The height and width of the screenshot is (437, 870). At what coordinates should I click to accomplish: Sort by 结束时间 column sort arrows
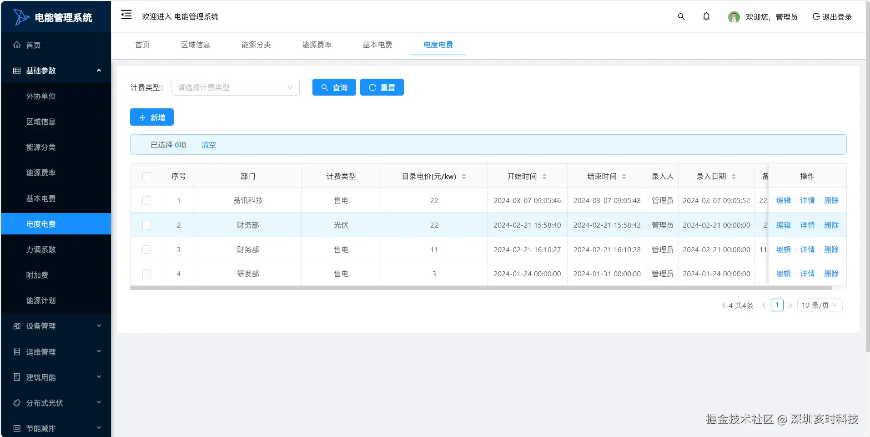pos(624,177)
